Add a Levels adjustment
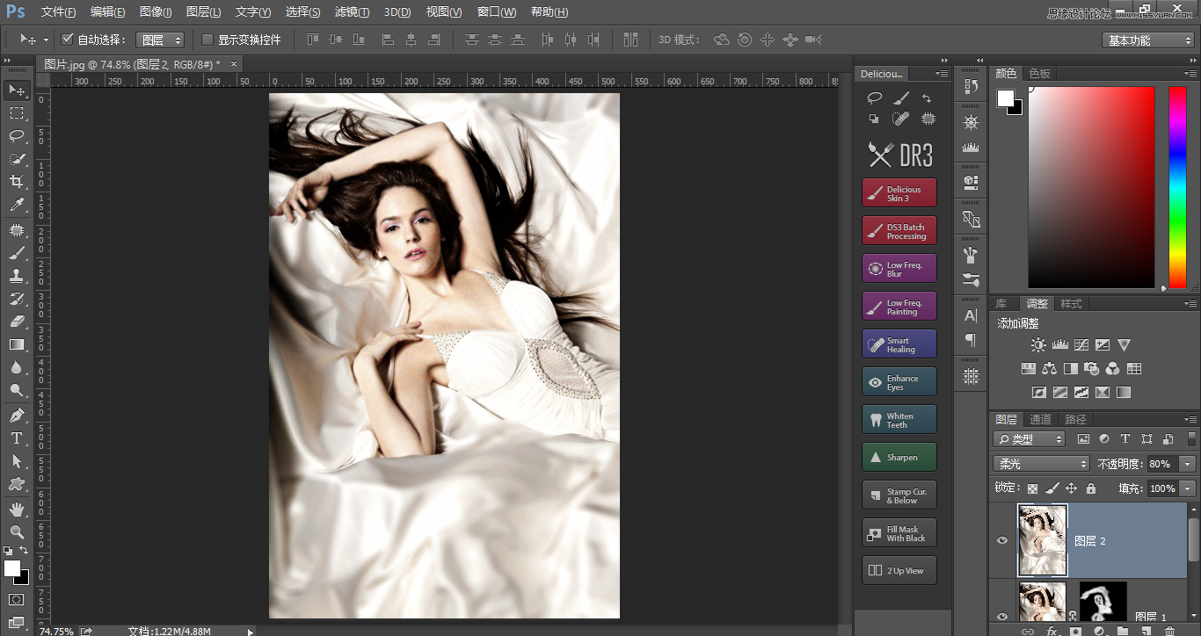Viewport: 1201px width, 636px height. [x=1060, y=345]
